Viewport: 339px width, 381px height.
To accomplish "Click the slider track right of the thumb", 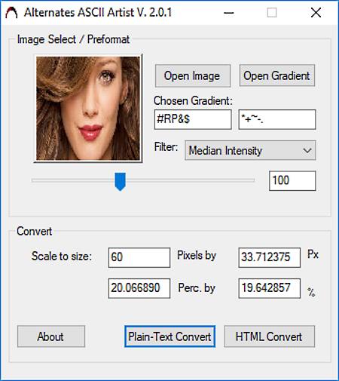I will coord(190,180).
